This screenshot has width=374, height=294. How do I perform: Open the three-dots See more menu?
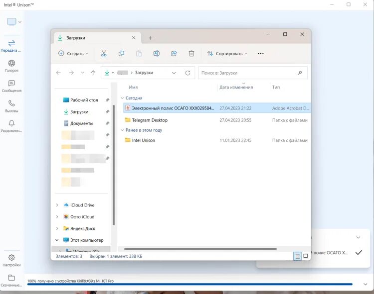[260, 54]
